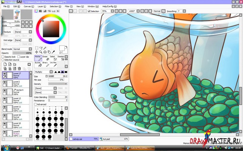Image resolution: width=243 pixels, height=151 pixels.
Task: Open the Tumblr Firefox window in taskbar
Action: click(79, 148)
